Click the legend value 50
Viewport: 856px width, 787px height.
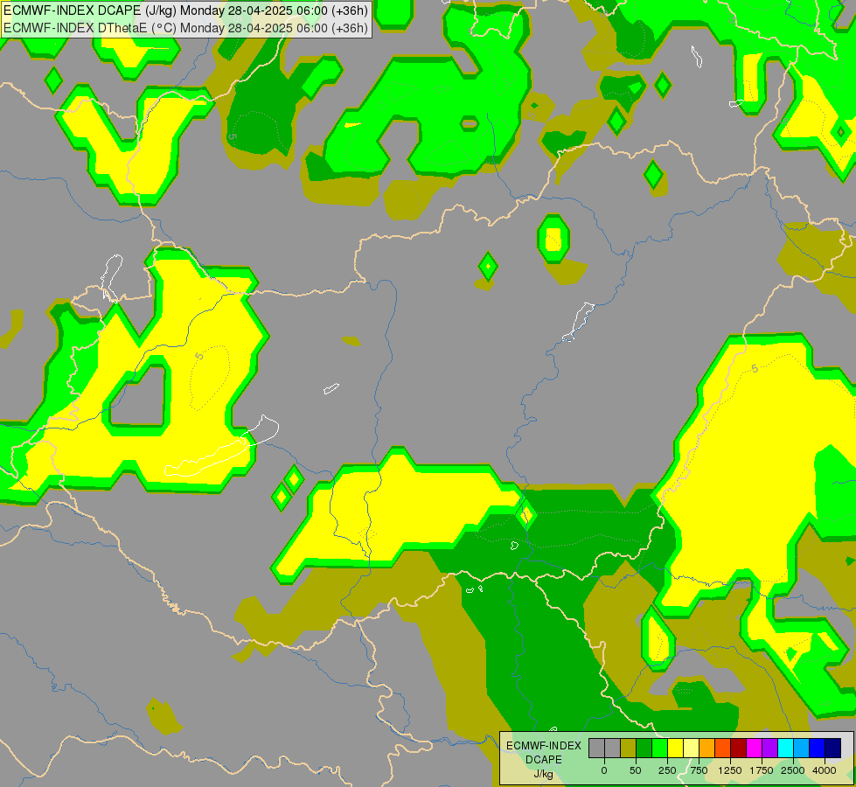click(636, 770)
